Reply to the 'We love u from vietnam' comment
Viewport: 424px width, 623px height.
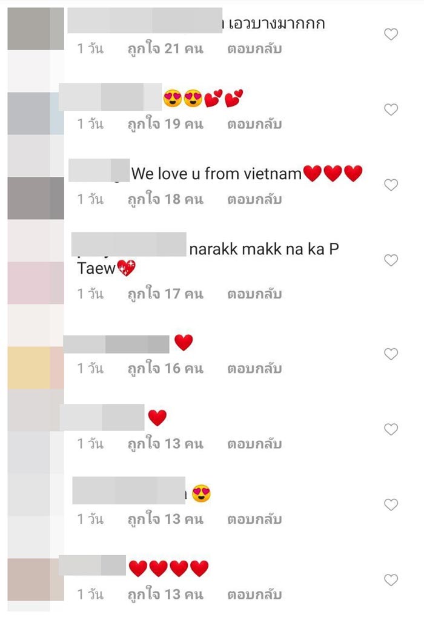coord(255,199)
